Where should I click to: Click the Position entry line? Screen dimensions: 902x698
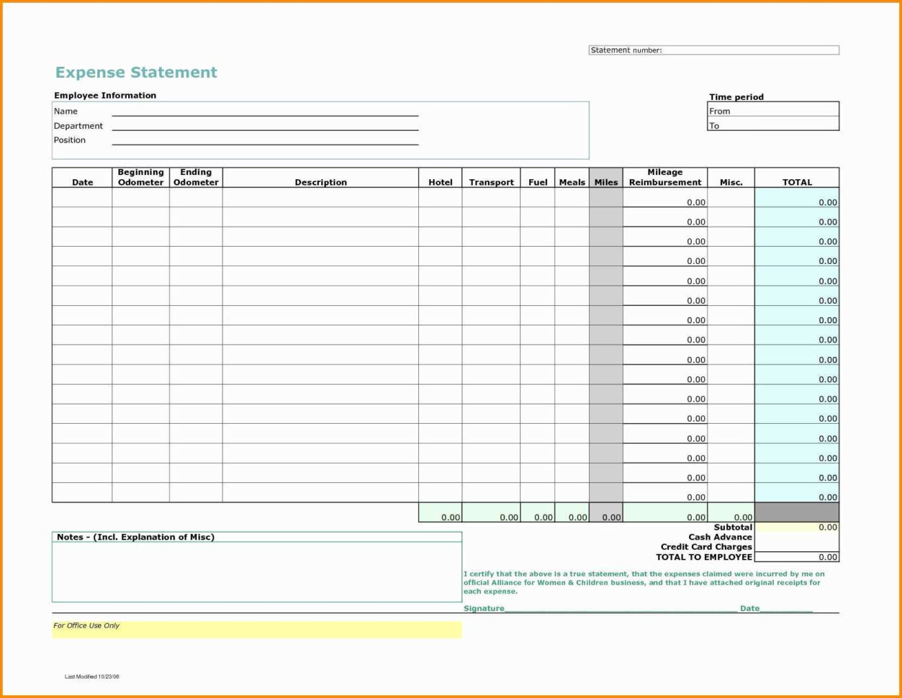click(x=266, y=142)
